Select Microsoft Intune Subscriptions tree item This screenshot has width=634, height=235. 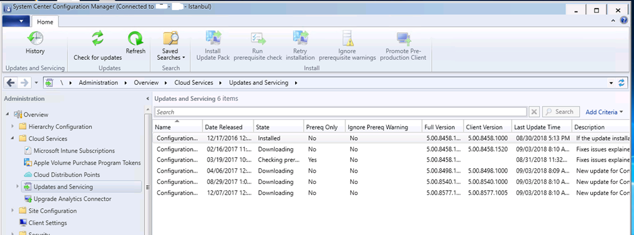[x=74, y=151]
